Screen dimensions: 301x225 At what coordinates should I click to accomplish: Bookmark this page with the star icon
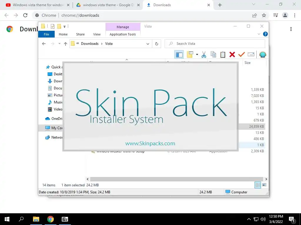(x=264, y=15)
